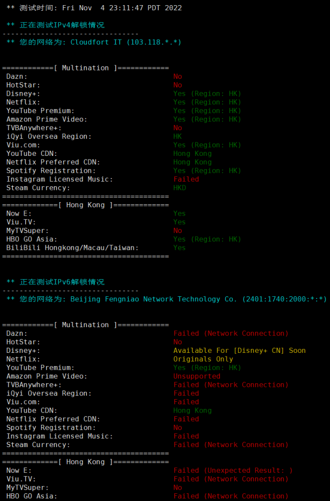Click 'Failed (Network Connection)' beside IPv6 Dazn
This screenshot has width=330, height=501.
coord(231,333)
